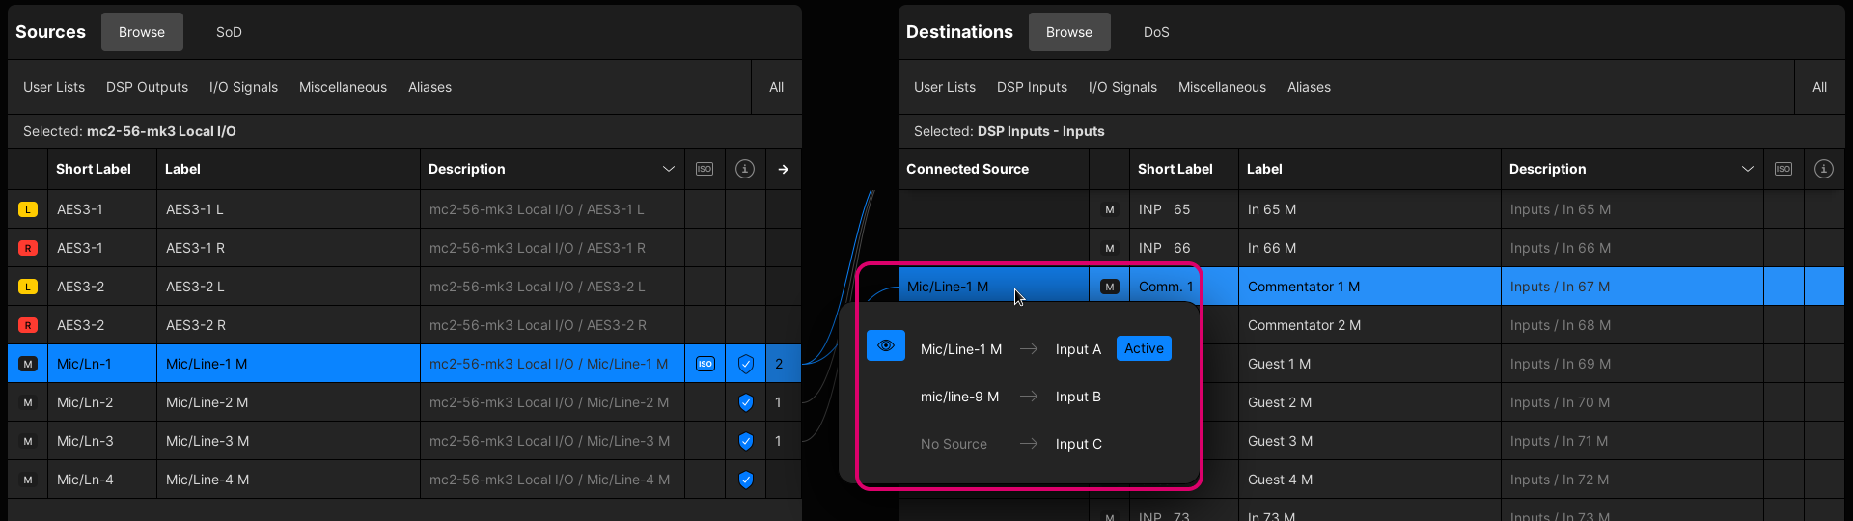Click the All button in Sources
The width and height of the screenshot is (1853, 521).
(776, 87)
